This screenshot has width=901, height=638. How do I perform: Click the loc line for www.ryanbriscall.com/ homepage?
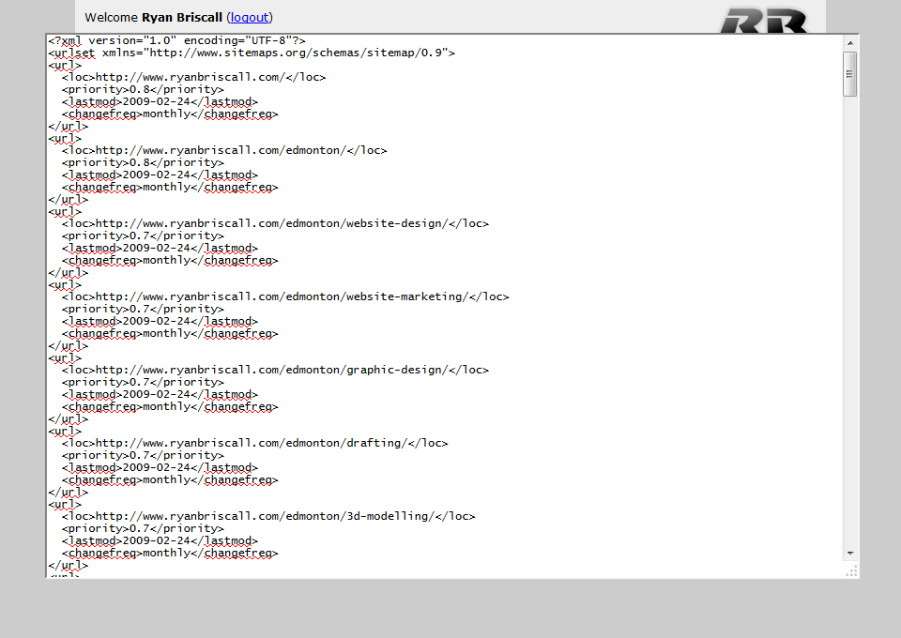[x=206, y=78]
